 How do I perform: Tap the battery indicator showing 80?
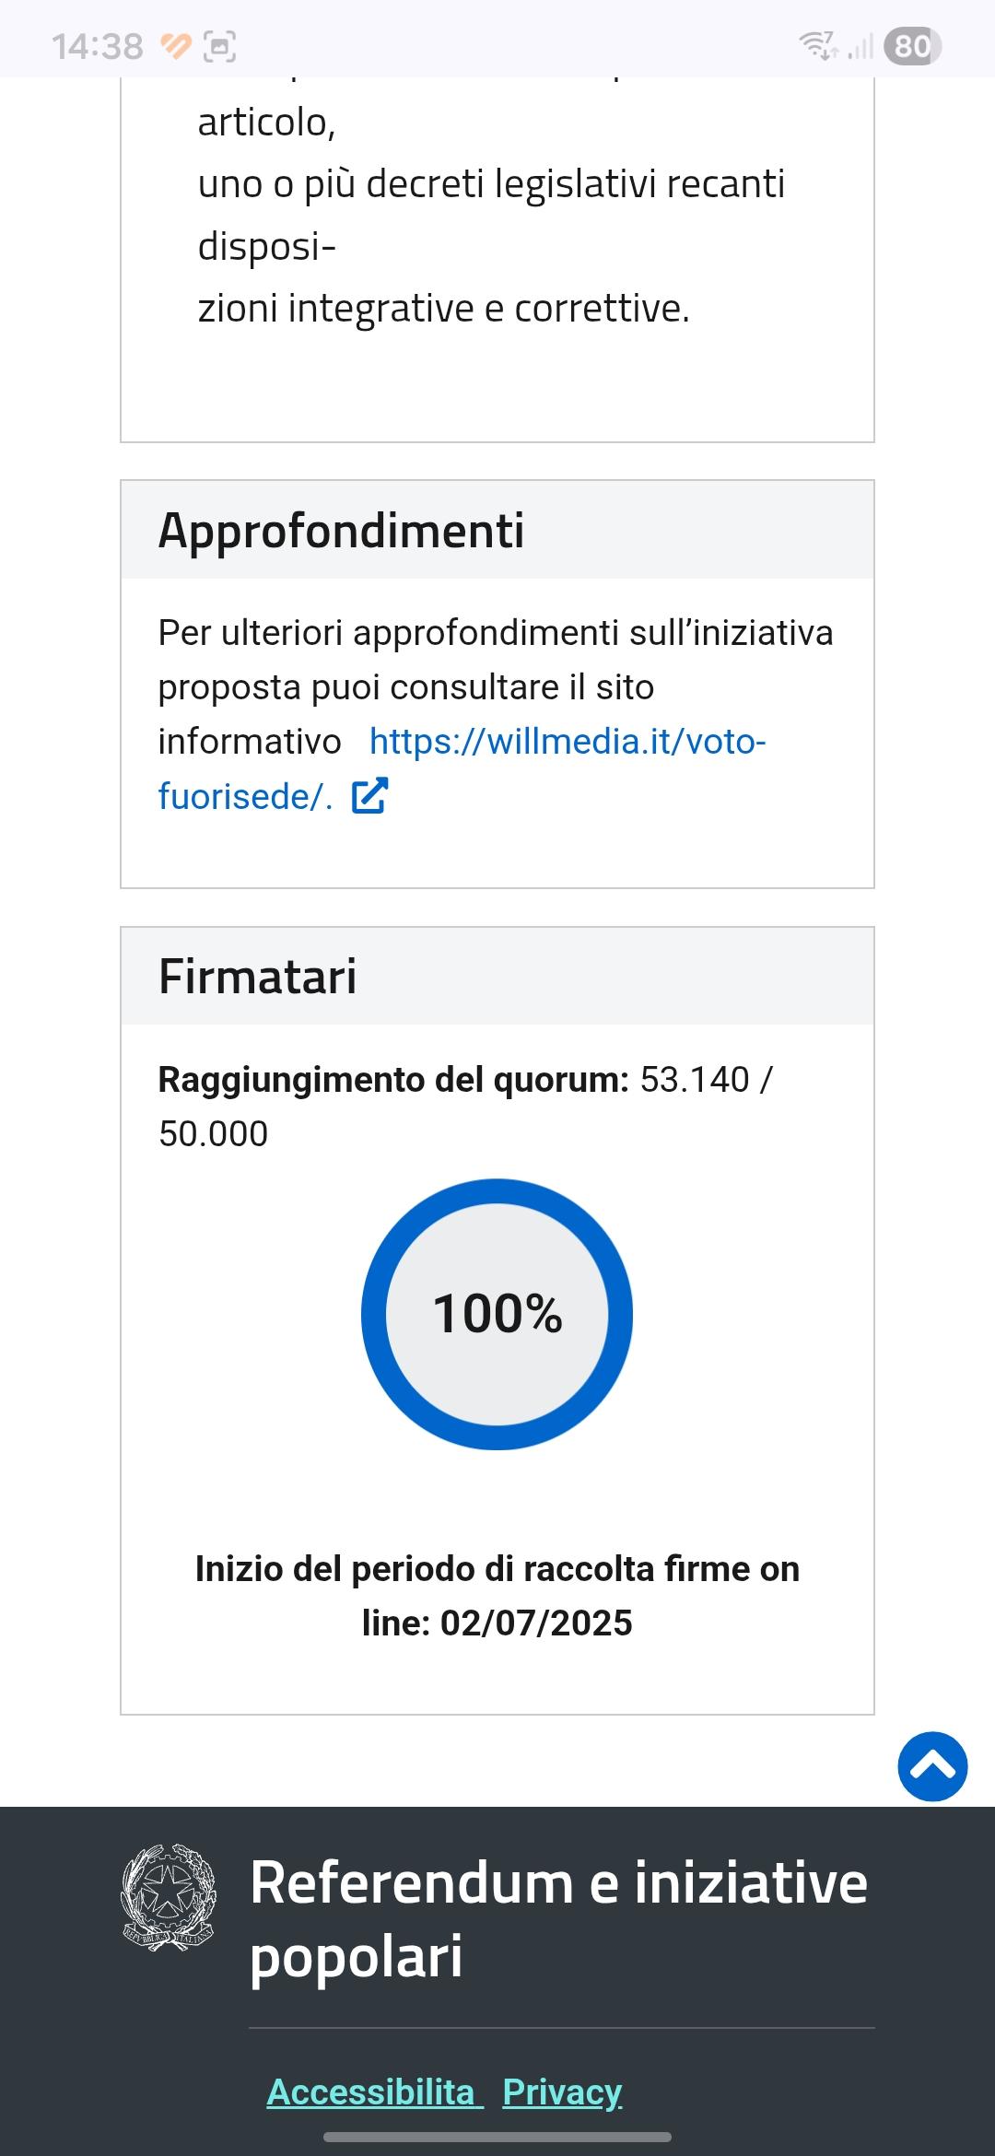coord(911,46)
